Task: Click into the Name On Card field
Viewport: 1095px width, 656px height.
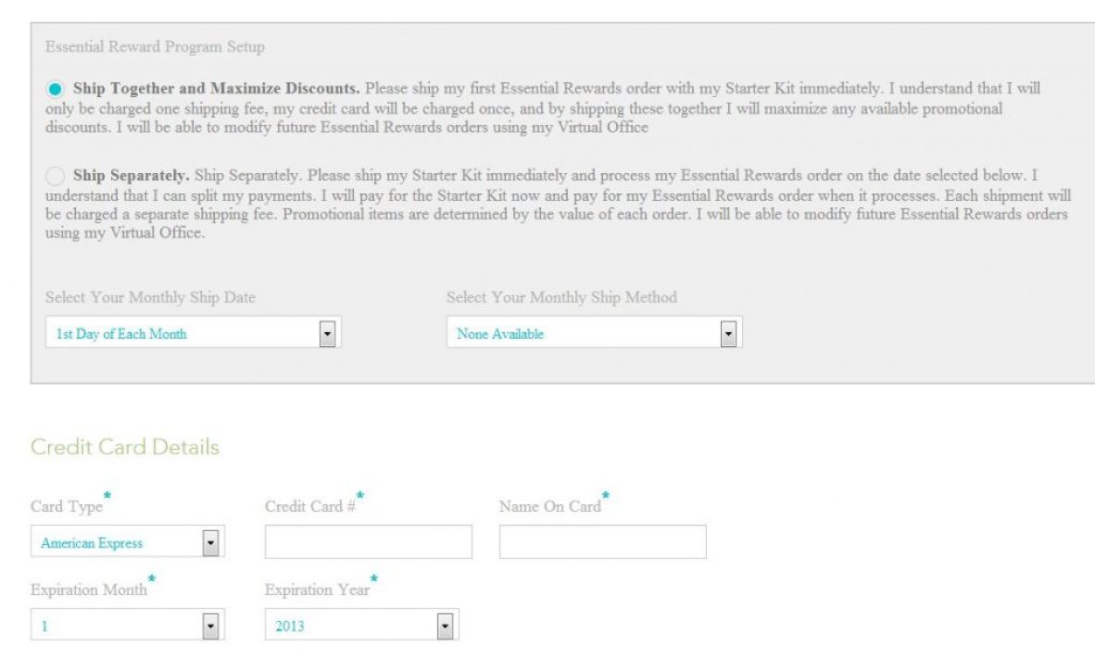Action: click(602, 542)
